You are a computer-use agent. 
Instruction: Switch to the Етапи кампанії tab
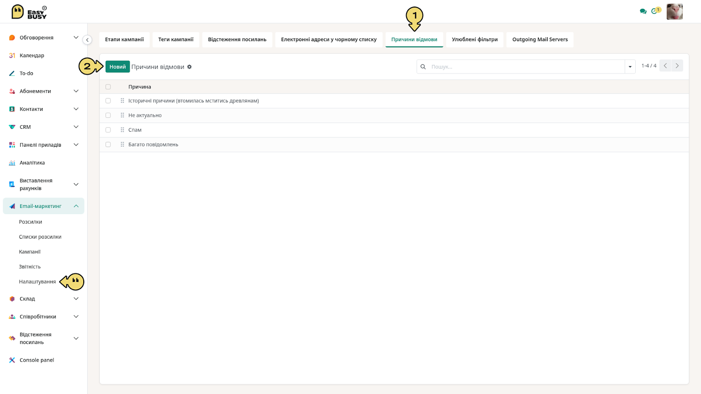tap(124, 39)
